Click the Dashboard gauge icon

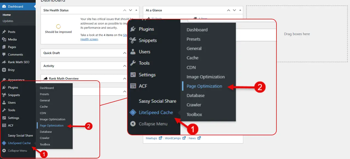click(x=4, y=6)
